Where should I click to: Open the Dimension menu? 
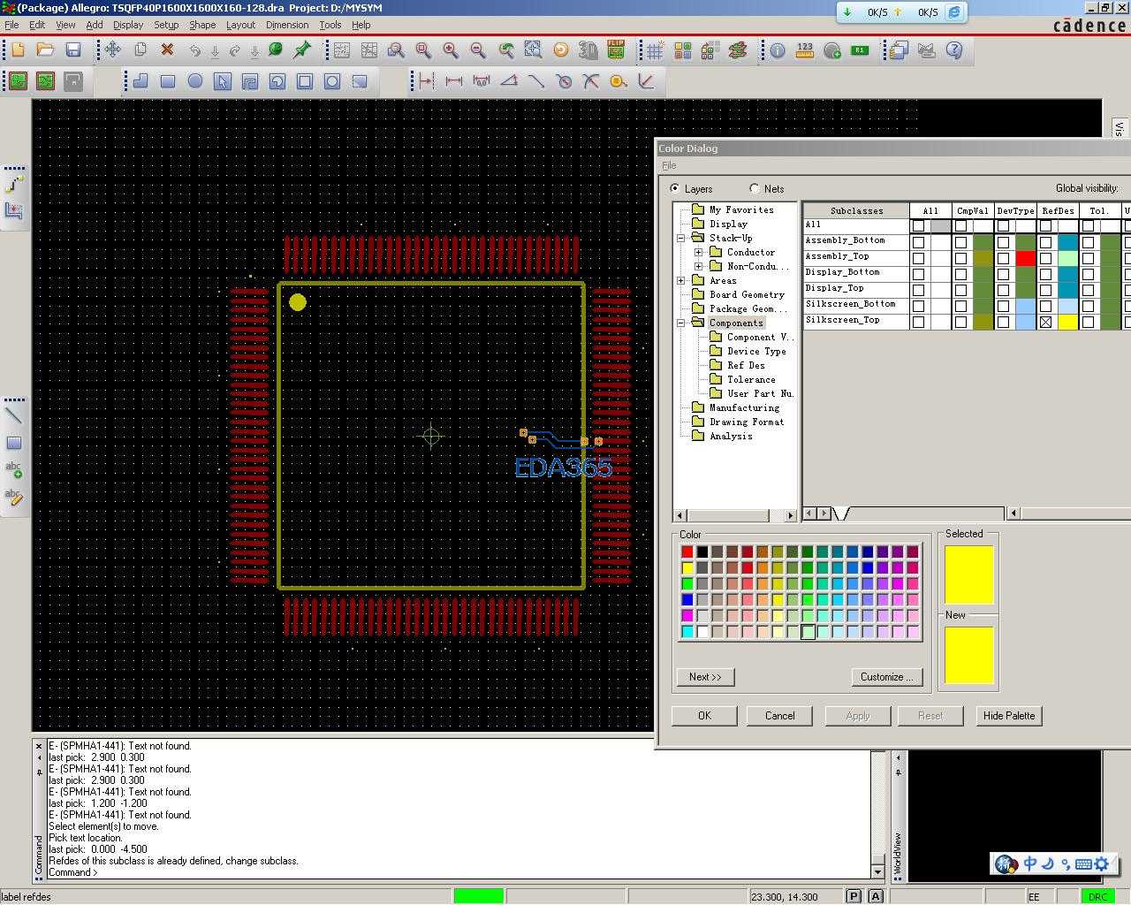[286, 25]
